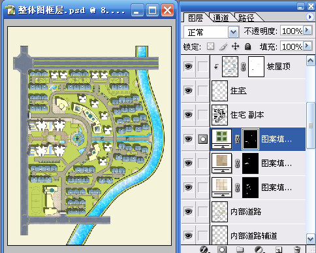Toggle lock position move icon
The image size is (316, 253).
pyautogui.click(x=236, y=46)
